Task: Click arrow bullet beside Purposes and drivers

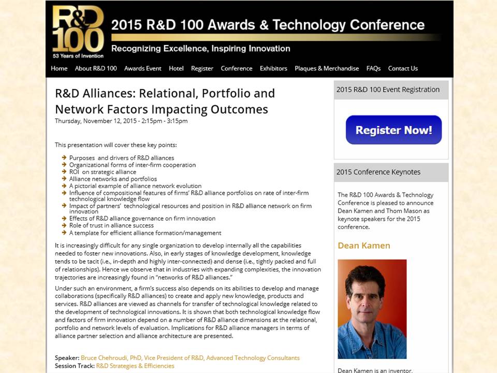Action: (x=64, y=157)
